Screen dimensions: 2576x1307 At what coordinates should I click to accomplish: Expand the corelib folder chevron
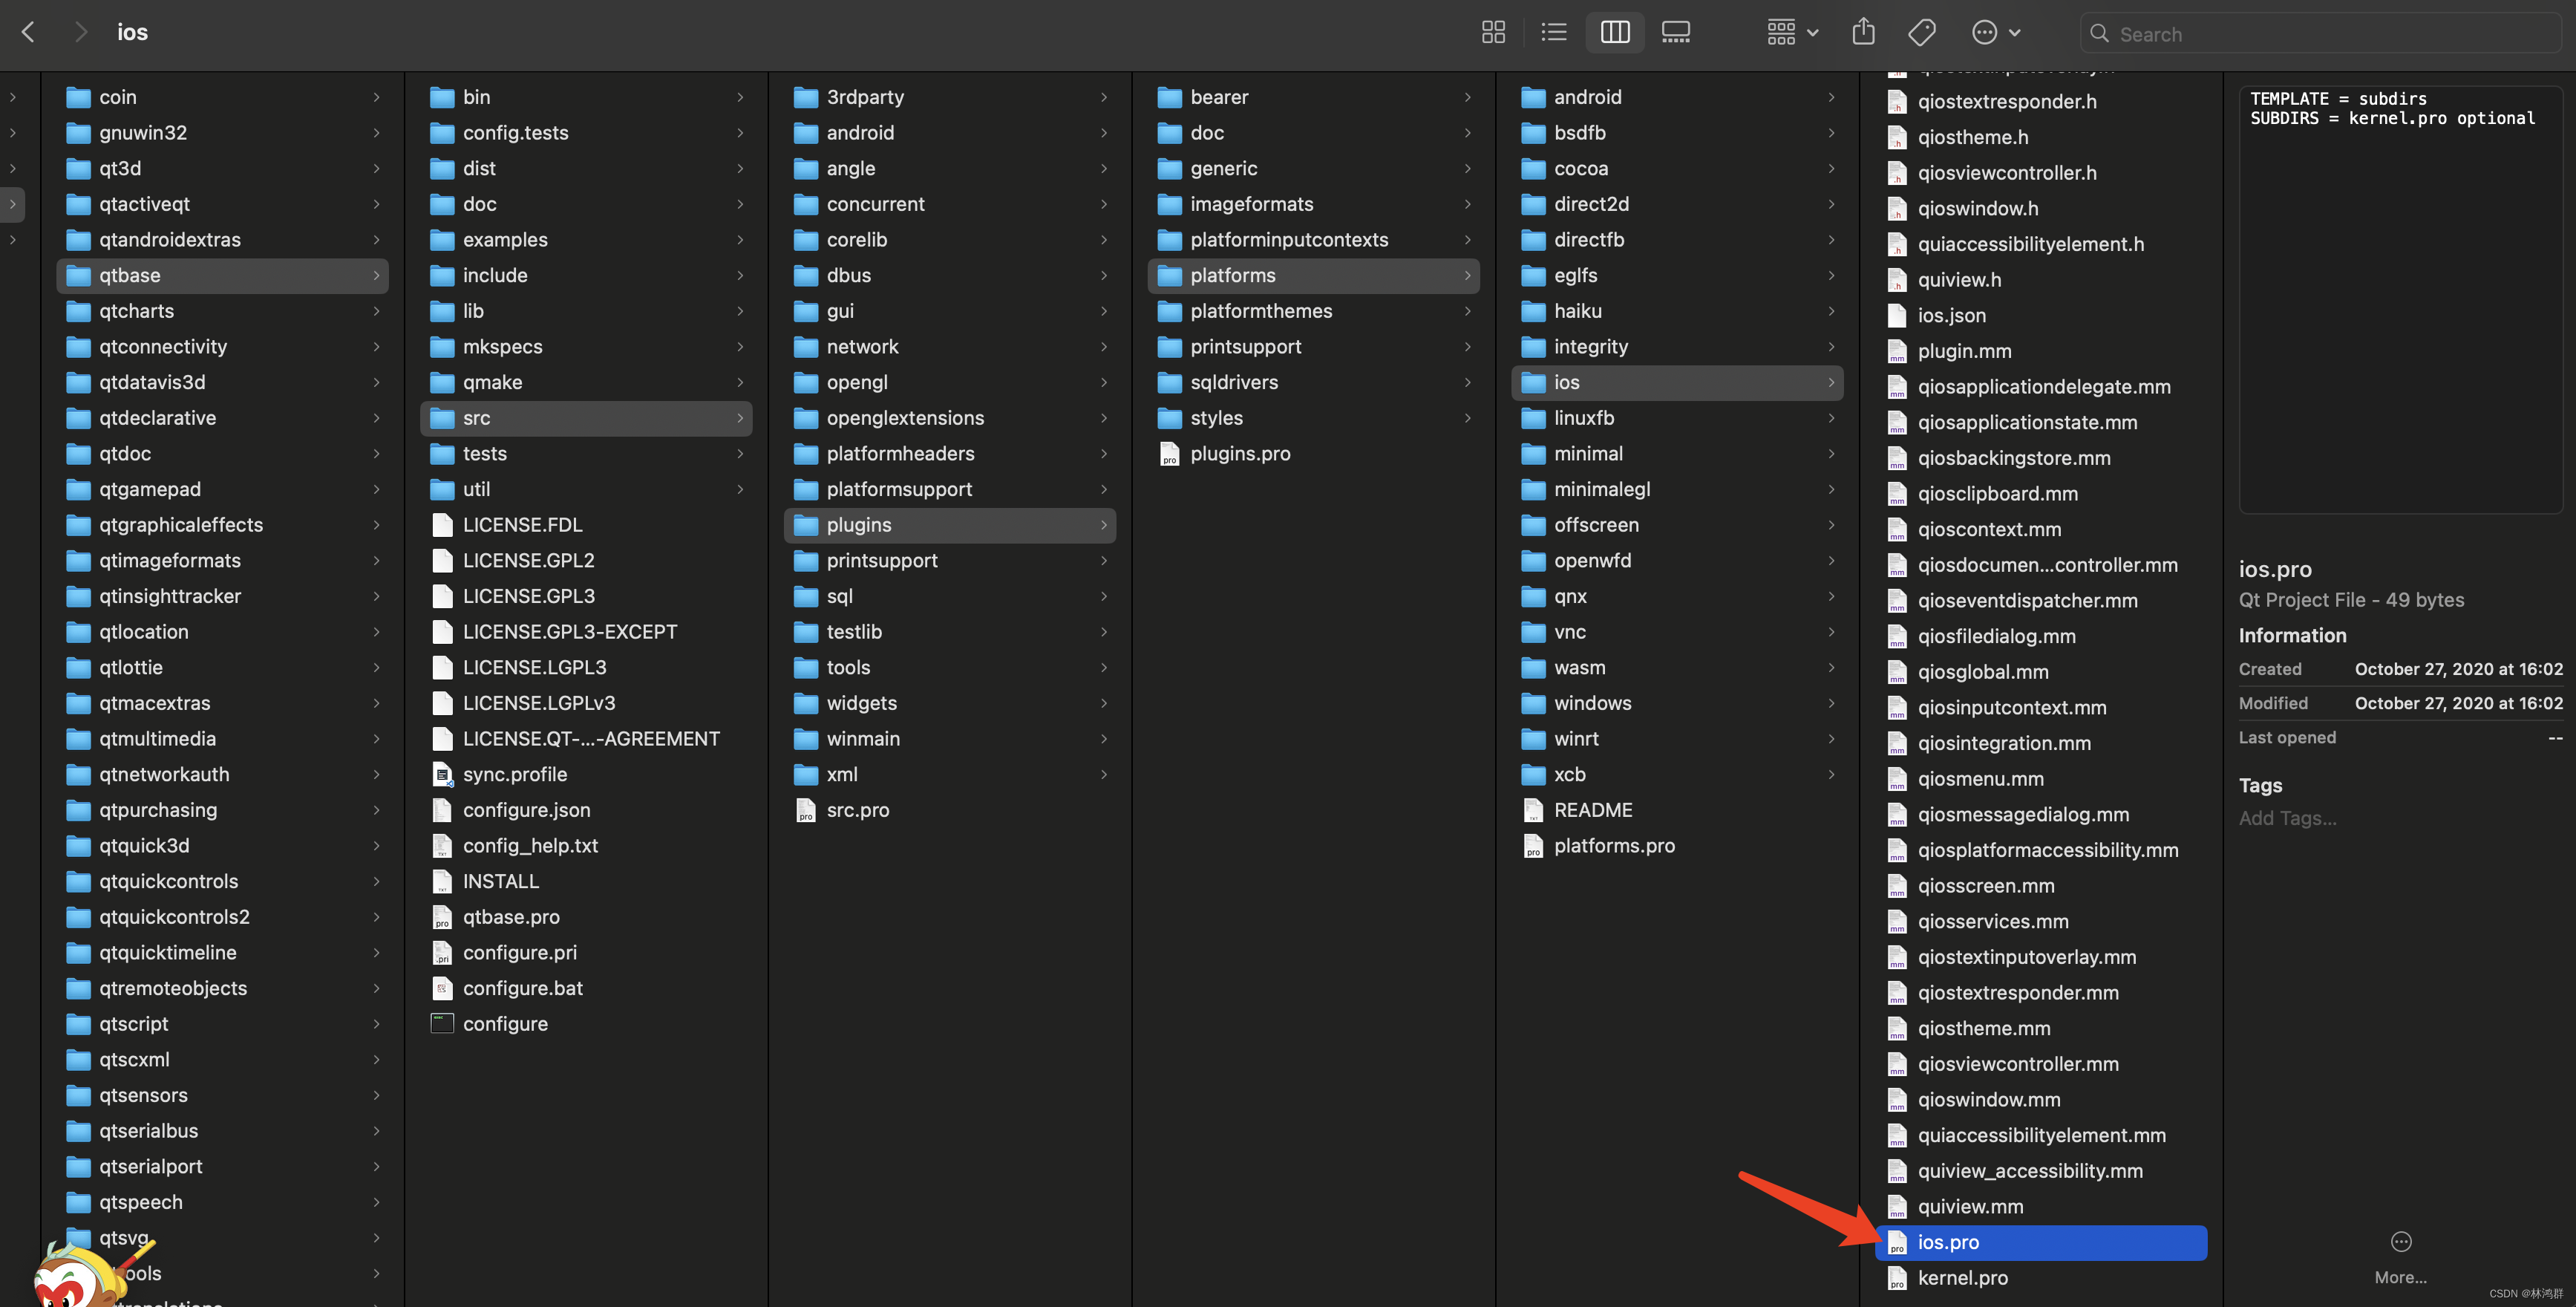pos(1104,240)
